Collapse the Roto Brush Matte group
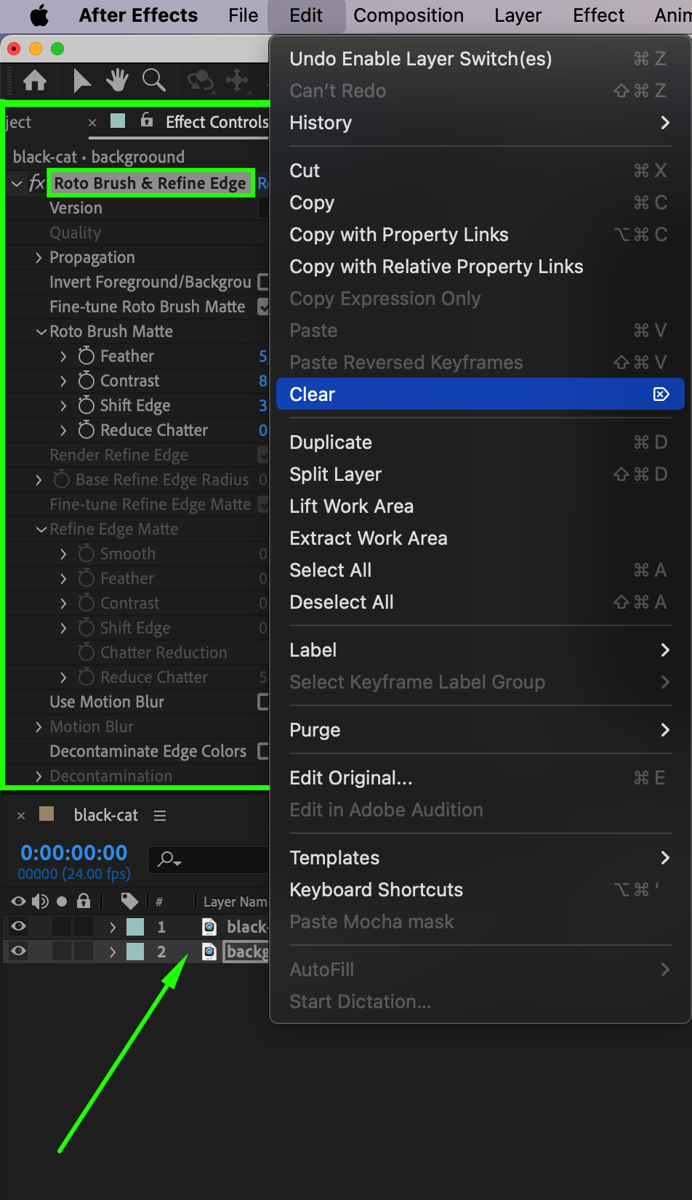This screenshot has width=692, height=1200. tap(41, 331)
